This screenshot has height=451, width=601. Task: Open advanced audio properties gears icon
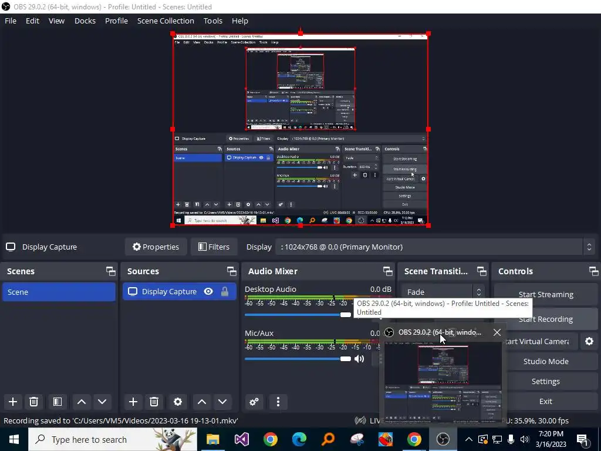[254, 402]
